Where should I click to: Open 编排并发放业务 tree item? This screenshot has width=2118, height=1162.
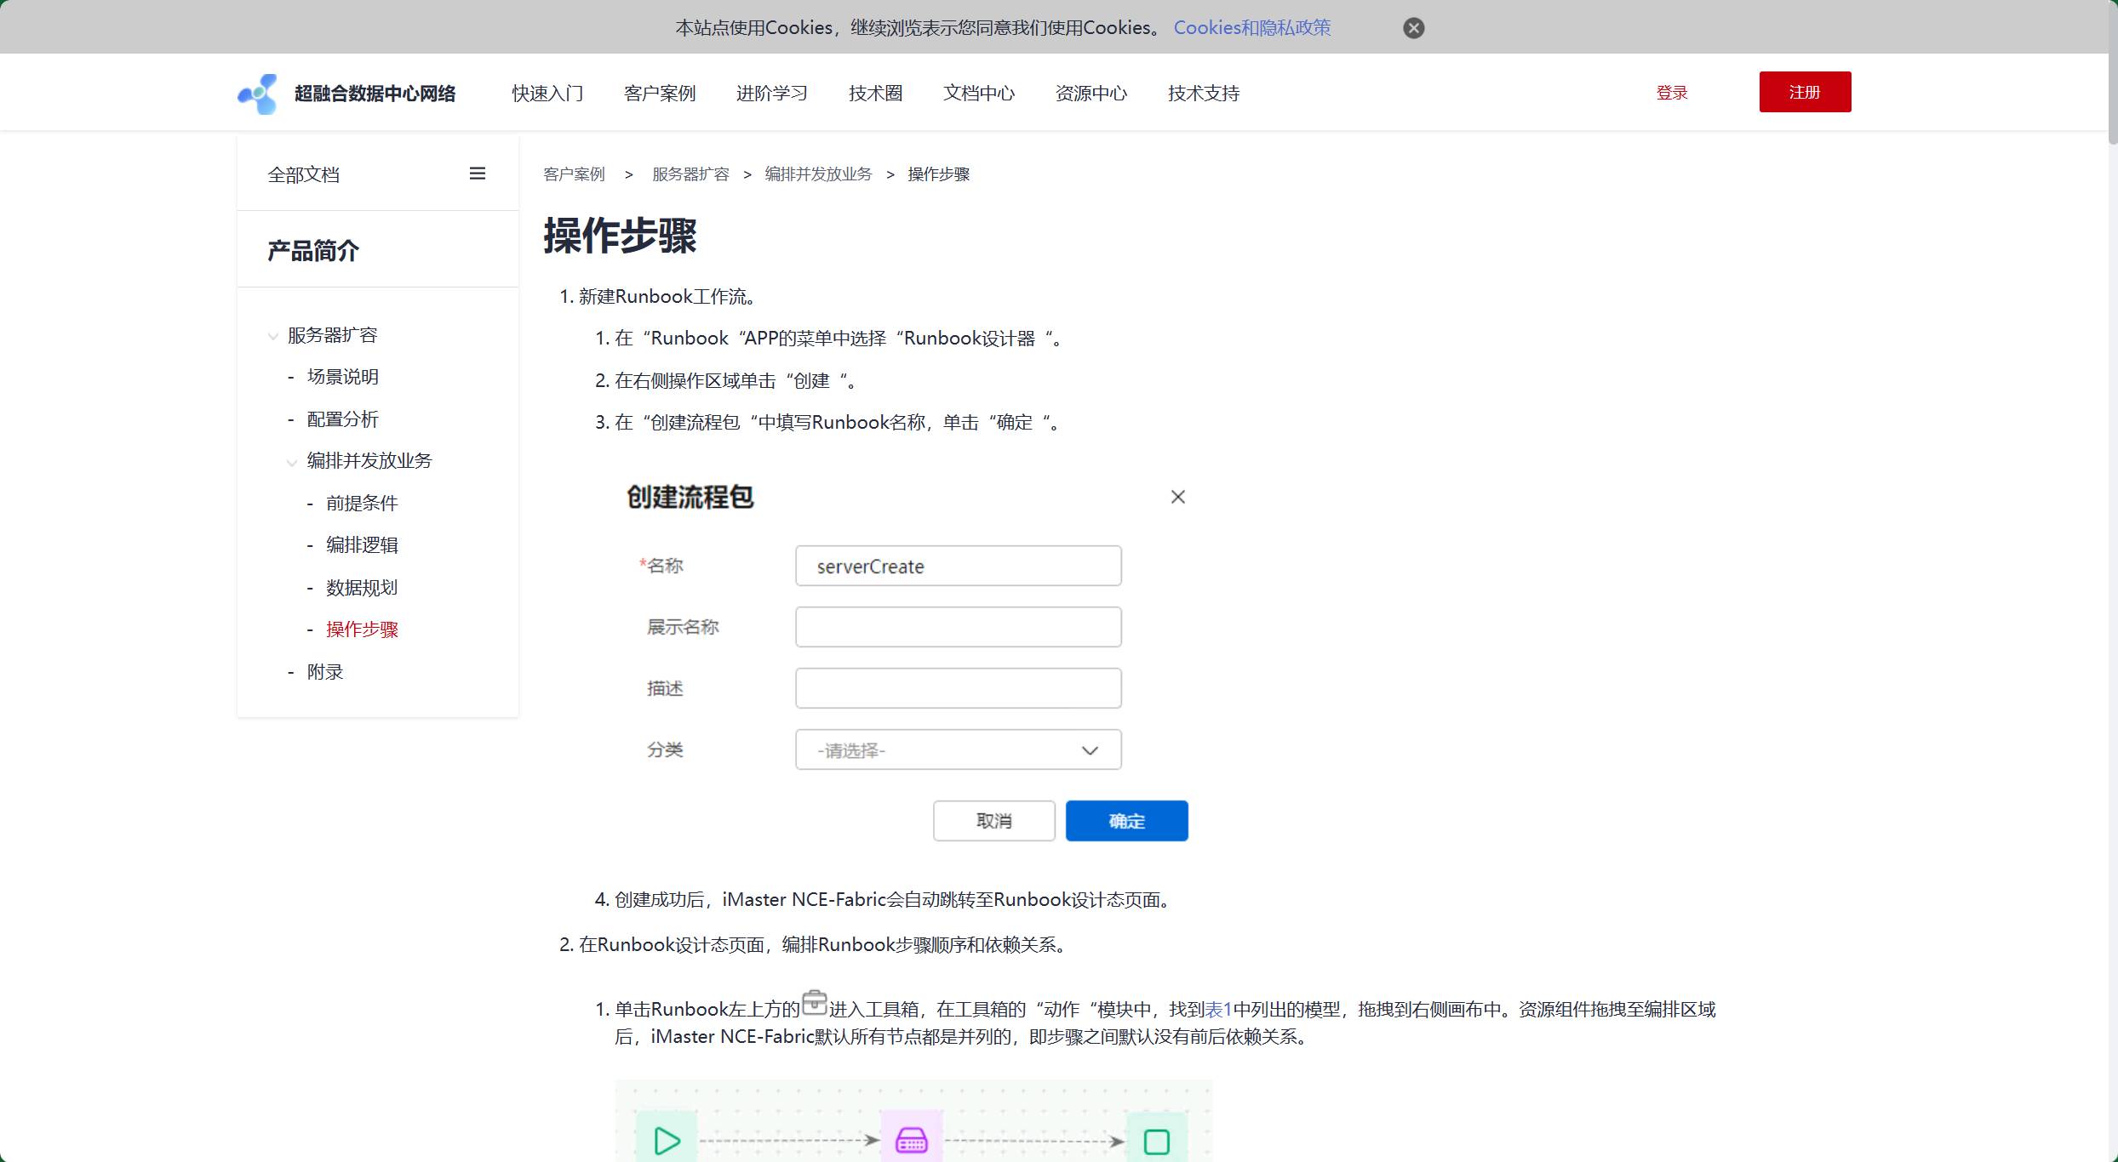point(369,461)
